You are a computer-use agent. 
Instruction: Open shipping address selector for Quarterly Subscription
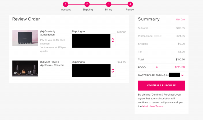[113, 40]
